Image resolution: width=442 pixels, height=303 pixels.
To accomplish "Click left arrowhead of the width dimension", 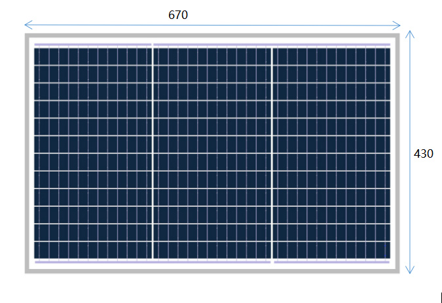I will [x=28, y=26].
